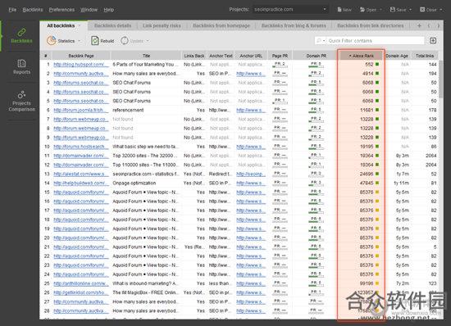This screenshot has width=451, height=326.
Task: Open the Help menu
Action: [x=109, y=10]
